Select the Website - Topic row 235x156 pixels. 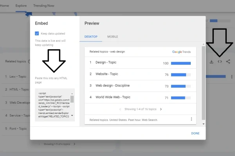(140, 74)
